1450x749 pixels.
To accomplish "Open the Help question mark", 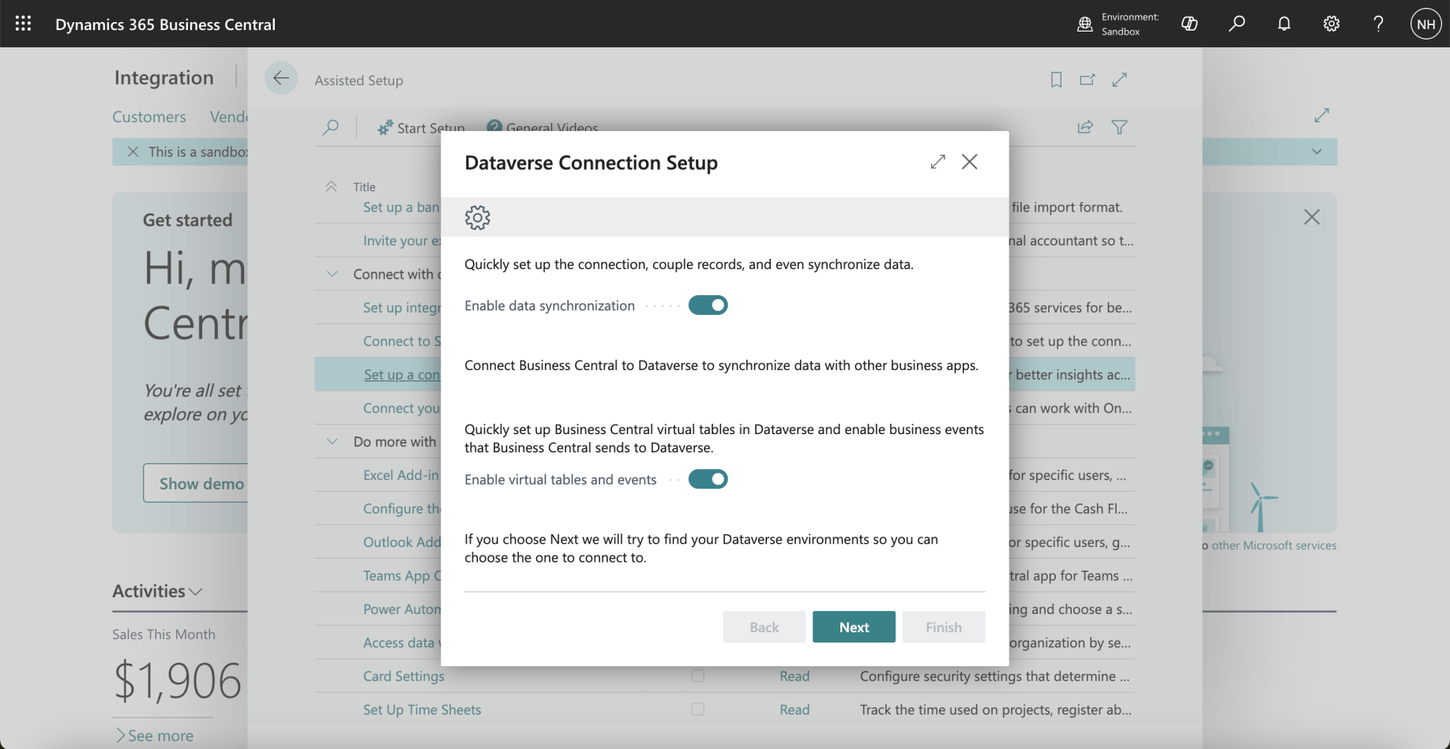I will pos(1379,24).
